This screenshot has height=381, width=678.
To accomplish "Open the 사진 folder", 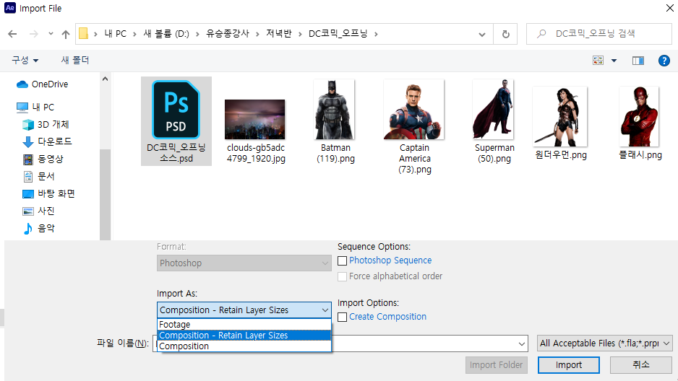I will click(38, 211).
